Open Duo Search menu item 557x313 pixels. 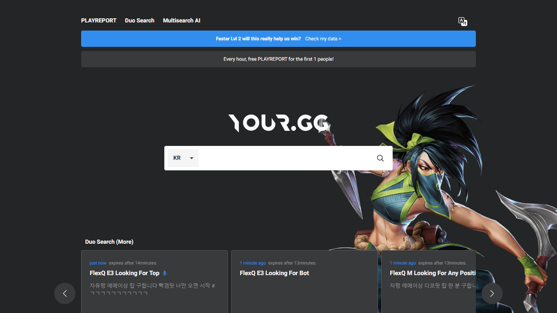139,20
